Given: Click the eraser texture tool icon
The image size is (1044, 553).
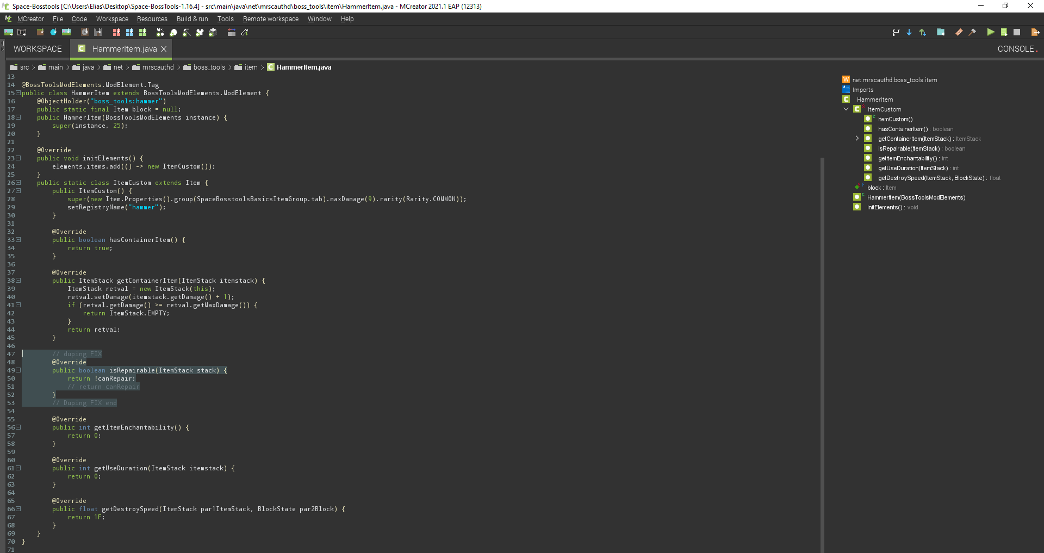Looking at the screenshot, I should pyautogui.click(x=959, y=32).
